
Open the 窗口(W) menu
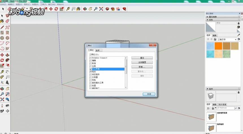pos(52,5)
